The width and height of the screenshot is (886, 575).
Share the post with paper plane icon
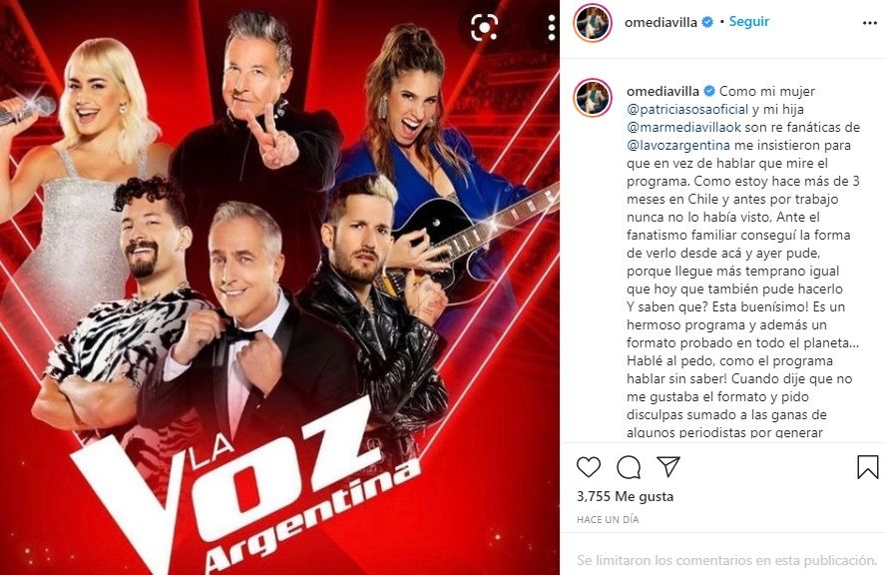(x=667, y=466)
